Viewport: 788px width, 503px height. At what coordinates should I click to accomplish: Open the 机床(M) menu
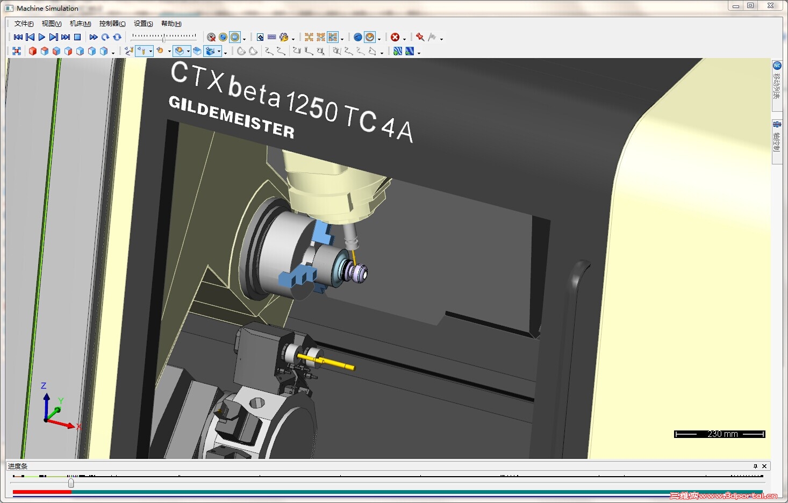pos(81,24)
